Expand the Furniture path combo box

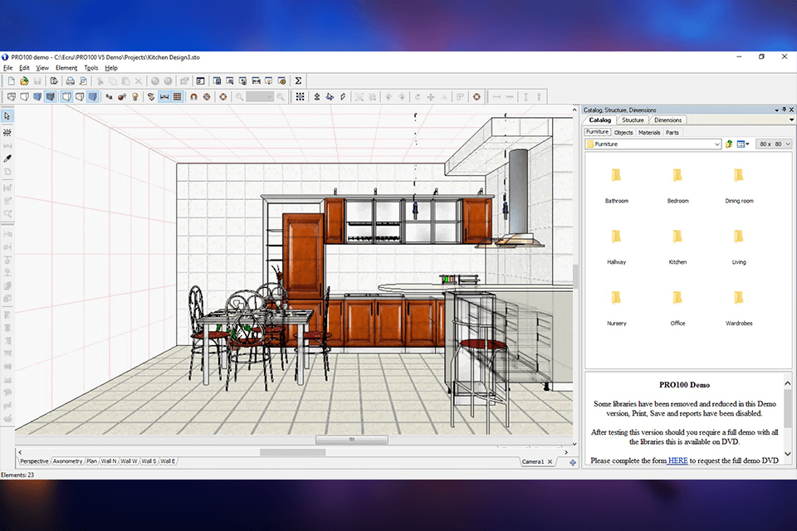717,143
